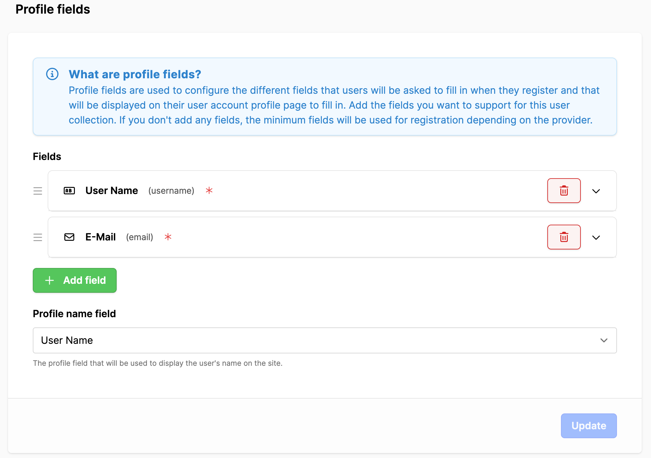This screenshot has height=458, width=651.
Task: Click the envelope icon for E-Mail
Action: pyautogui.click(x=69, y=237)
